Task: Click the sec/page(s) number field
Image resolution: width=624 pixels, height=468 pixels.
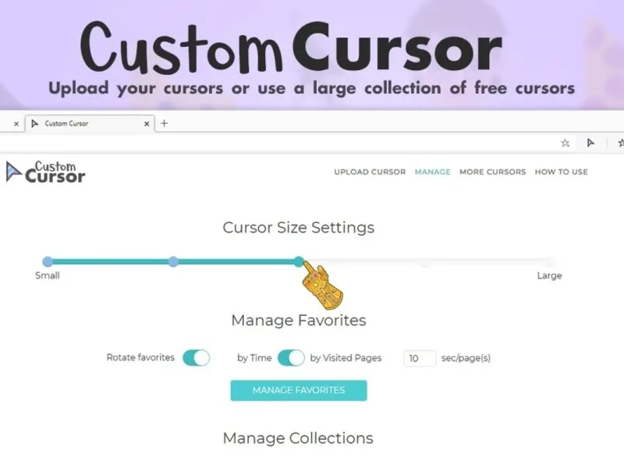Action: tap(420, 358)
